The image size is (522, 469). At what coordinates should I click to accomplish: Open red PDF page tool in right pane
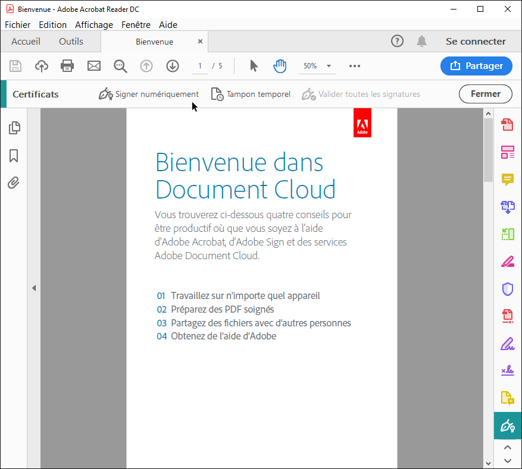pos(507,316)
